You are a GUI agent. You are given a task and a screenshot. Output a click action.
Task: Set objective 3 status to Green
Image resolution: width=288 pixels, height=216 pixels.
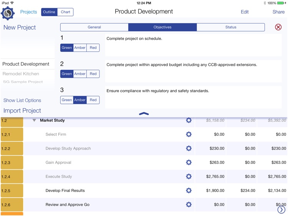67,100
